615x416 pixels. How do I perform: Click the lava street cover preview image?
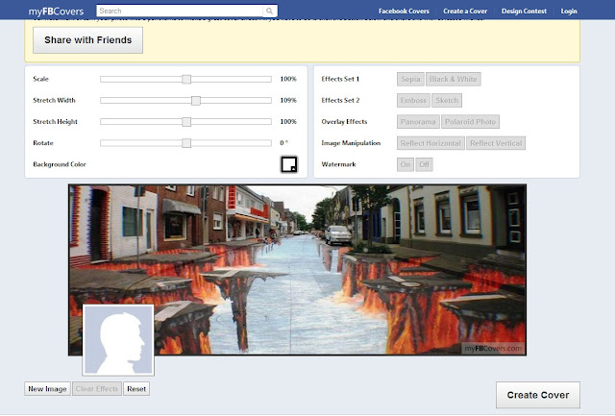point(297,270)
